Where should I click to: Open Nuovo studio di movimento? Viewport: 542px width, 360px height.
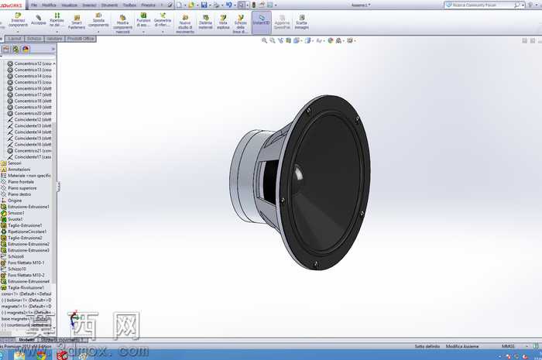tap(185, 24)
